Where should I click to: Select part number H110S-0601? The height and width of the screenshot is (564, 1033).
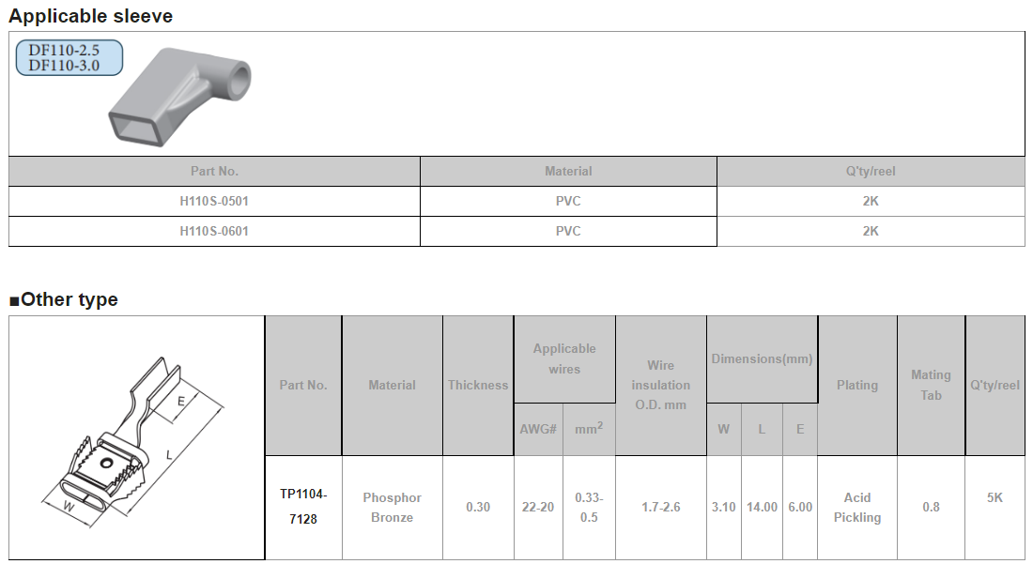pos(214,231)
